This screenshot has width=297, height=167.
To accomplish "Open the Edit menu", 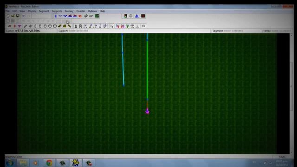I will tap(14, 11).
